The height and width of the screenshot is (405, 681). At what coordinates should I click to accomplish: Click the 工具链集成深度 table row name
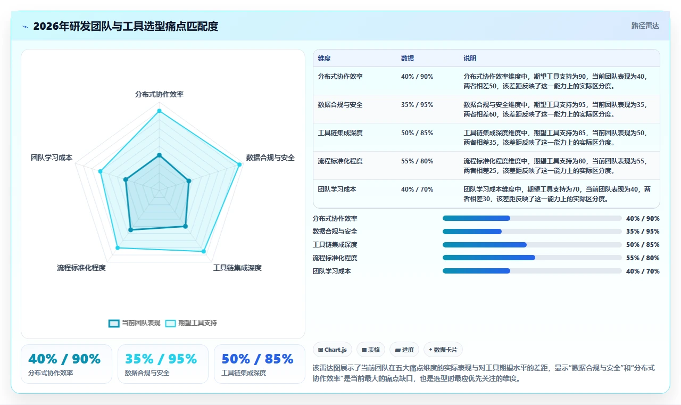pos(340,133)
